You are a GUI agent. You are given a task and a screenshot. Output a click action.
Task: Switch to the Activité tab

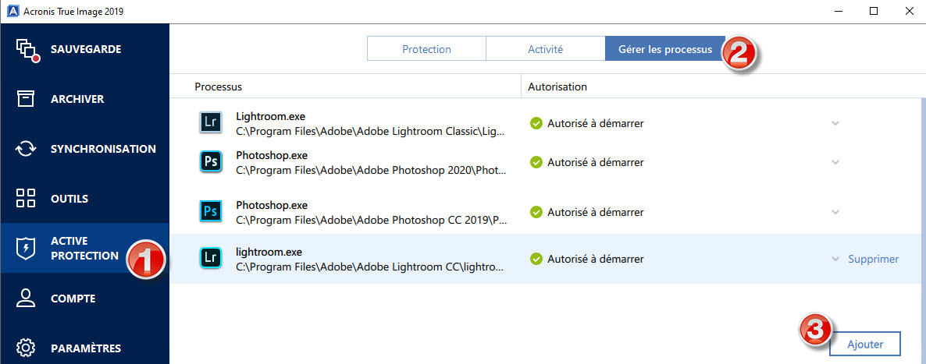point(545,49)
